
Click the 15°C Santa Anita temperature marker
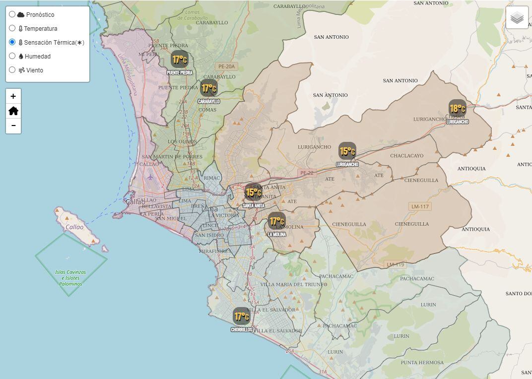tap(253, 191)
